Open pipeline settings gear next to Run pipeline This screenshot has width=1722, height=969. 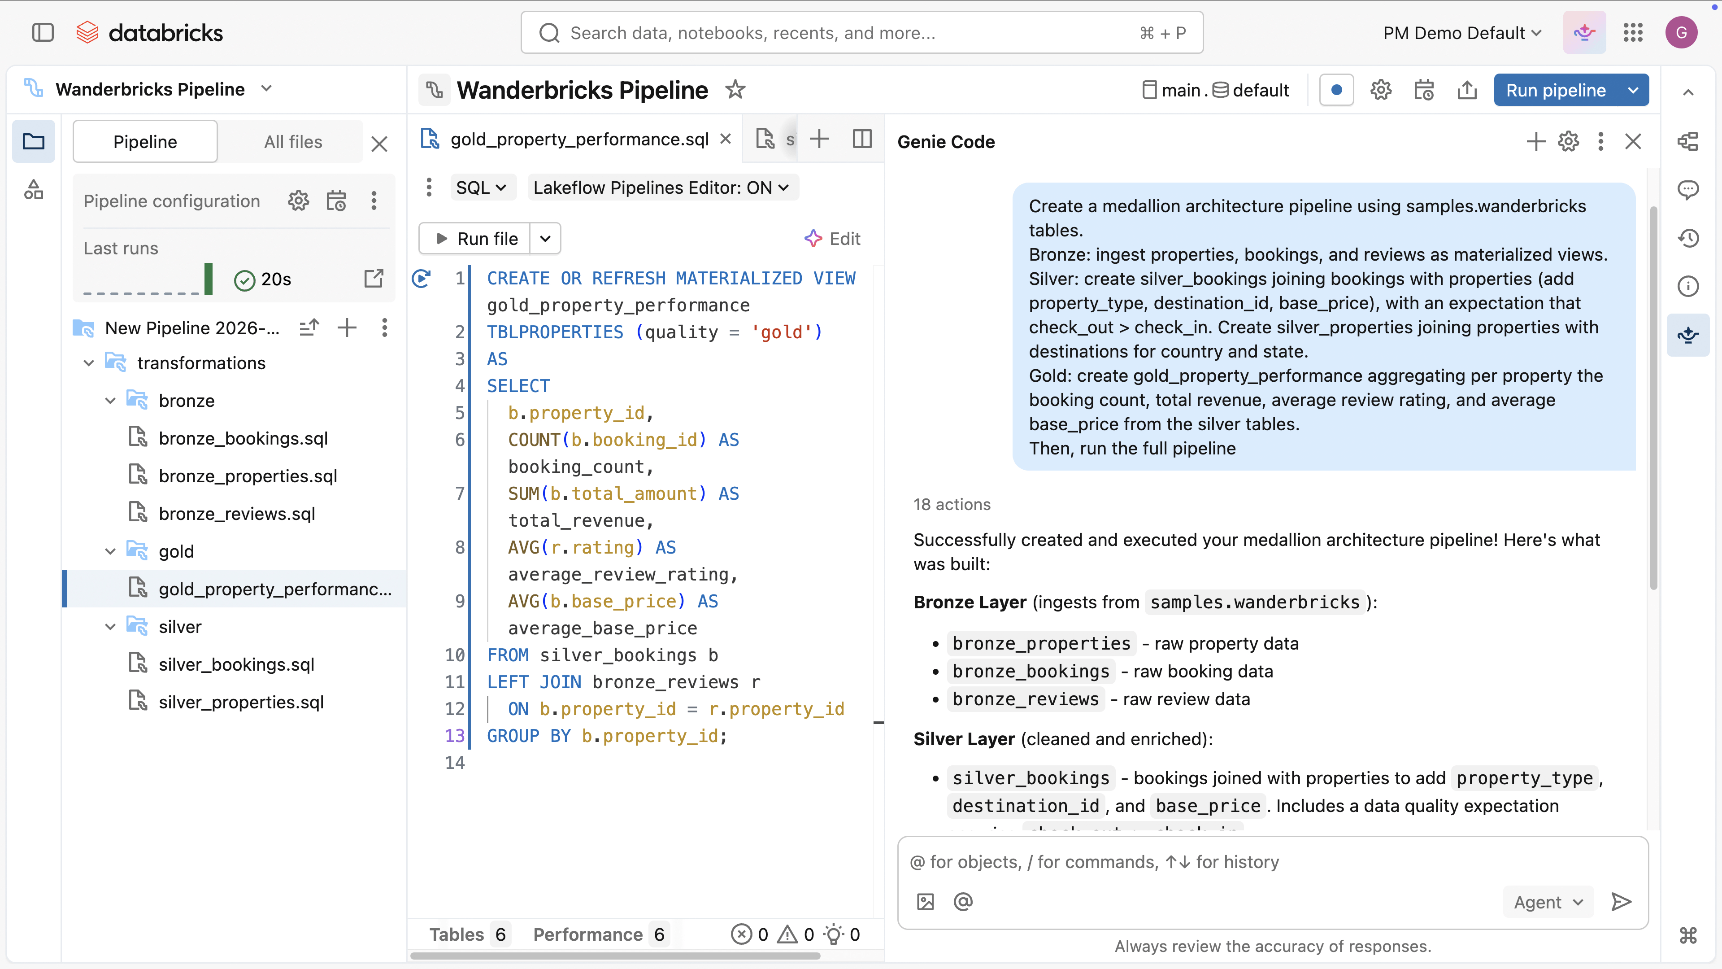tap(1380, 90)
